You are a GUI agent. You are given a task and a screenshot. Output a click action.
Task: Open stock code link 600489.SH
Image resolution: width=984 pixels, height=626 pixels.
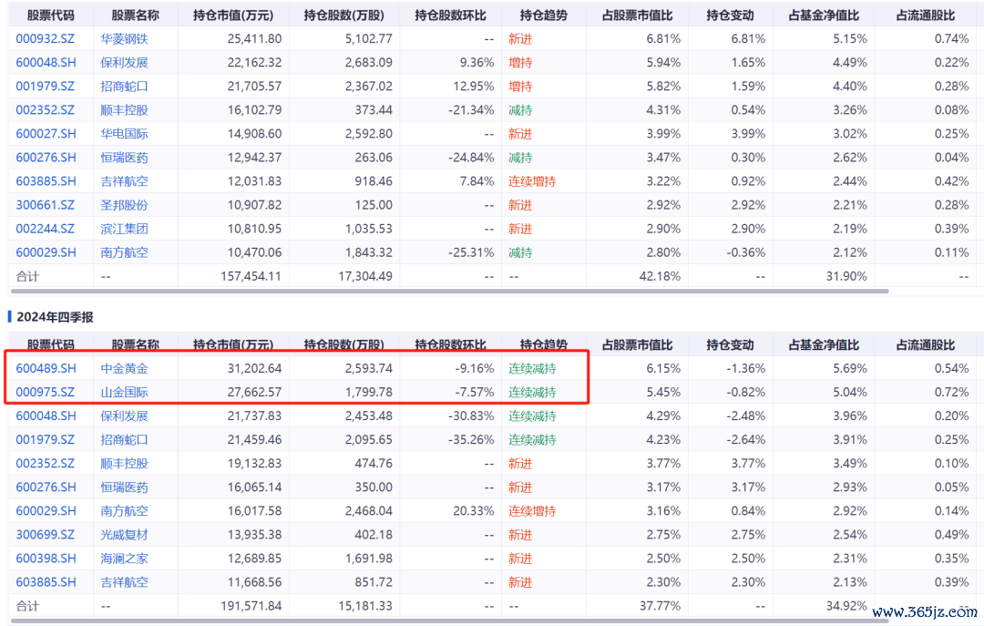coord(46,368)
